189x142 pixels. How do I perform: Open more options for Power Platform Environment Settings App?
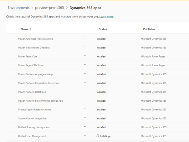(86, 100)
